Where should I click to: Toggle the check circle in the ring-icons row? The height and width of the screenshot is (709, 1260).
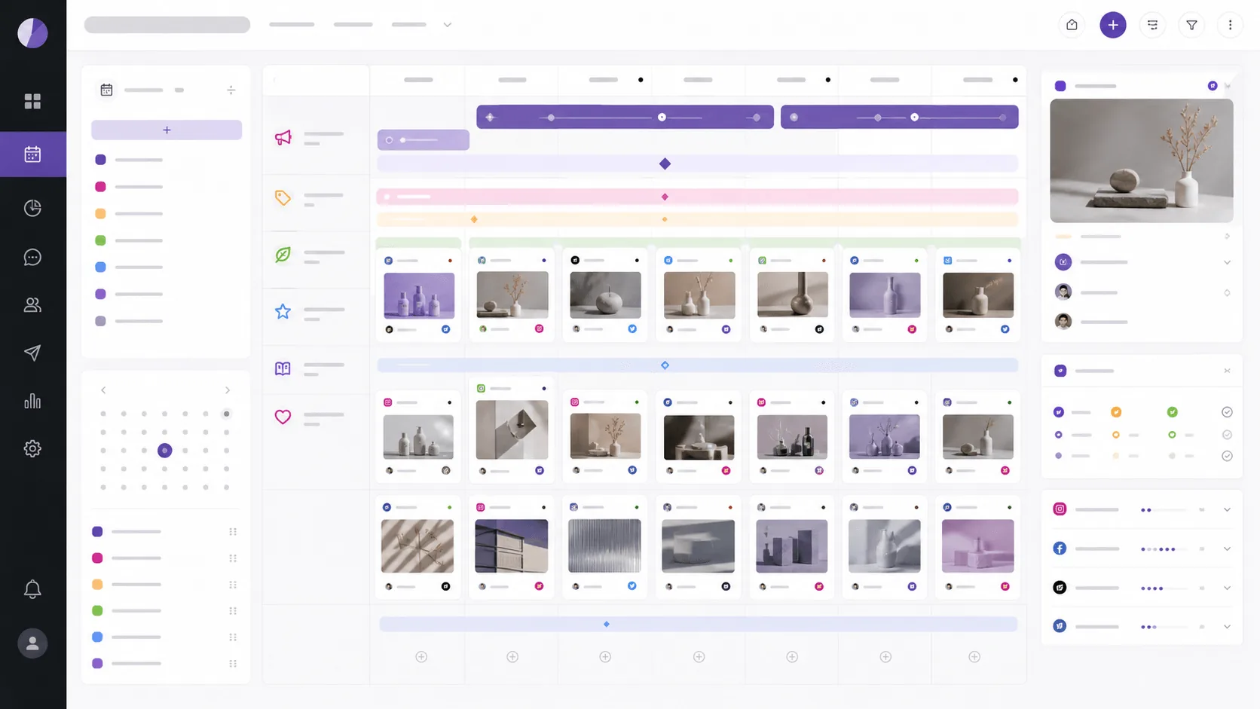[x=1227, y=435]
